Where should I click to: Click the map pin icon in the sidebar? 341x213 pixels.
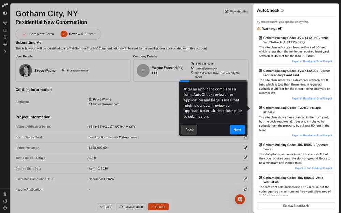(5, 37)
